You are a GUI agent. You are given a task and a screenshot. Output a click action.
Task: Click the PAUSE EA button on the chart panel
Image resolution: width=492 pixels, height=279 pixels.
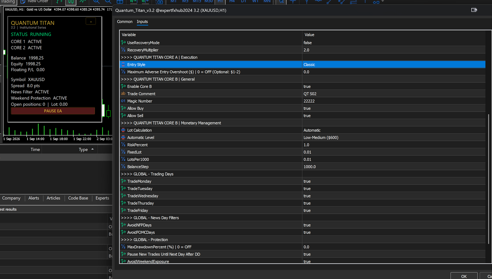tap(53, 111)
